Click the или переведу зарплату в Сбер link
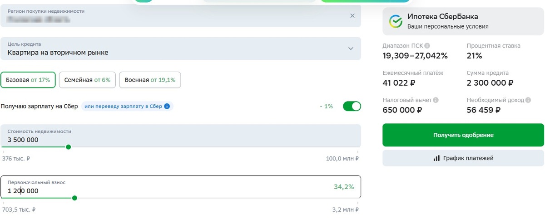 coord(123,107)
